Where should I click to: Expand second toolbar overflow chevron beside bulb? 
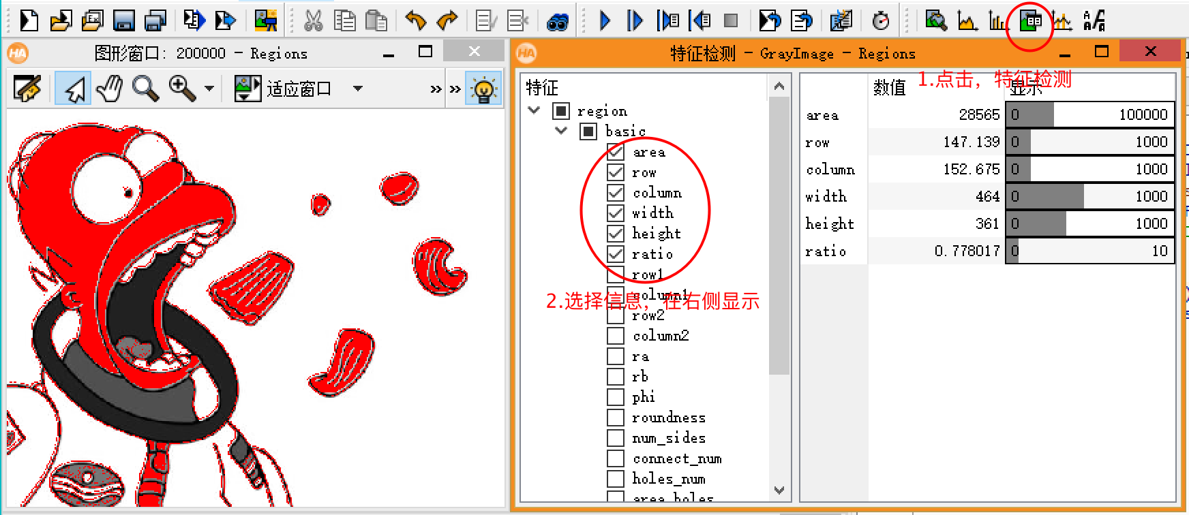455,89
